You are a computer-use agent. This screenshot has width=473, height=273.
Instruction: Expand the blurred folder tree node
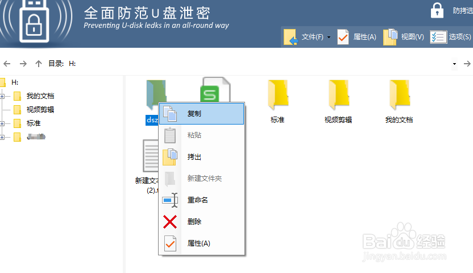2,137
